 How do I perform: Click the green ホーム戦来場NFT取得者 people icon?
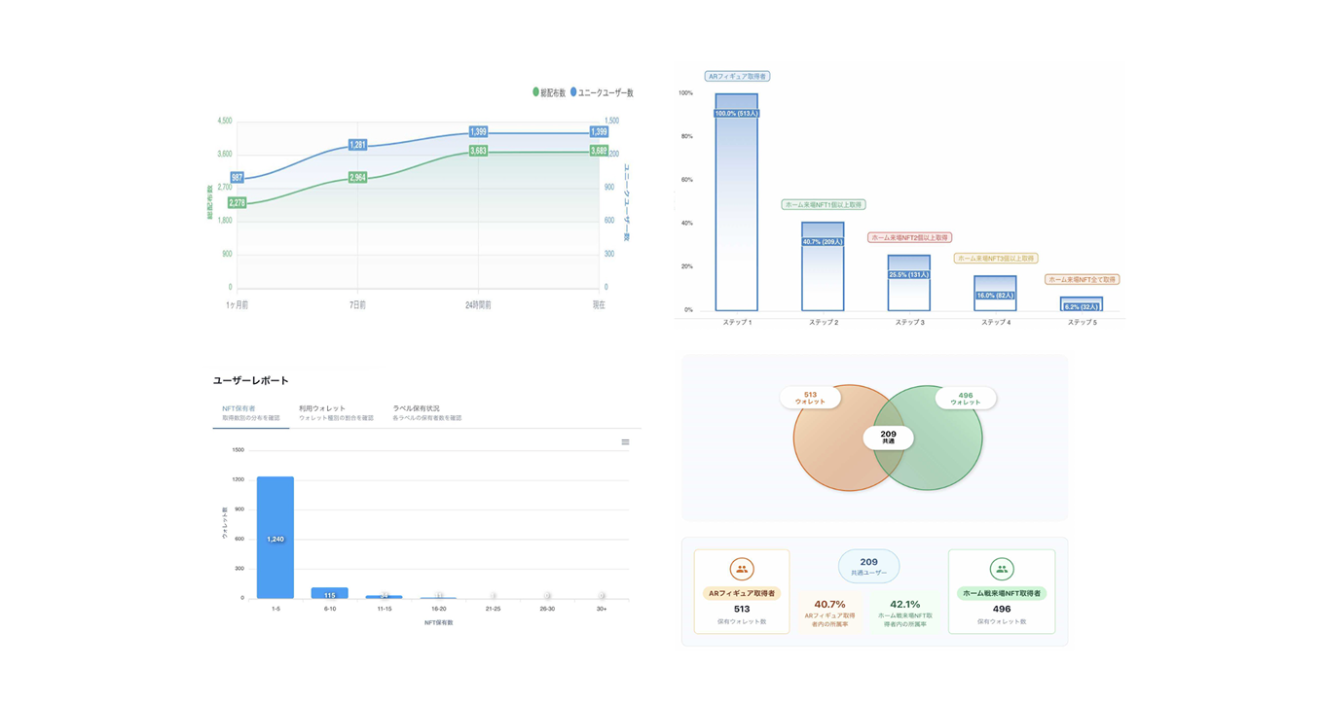(1002, 570)
